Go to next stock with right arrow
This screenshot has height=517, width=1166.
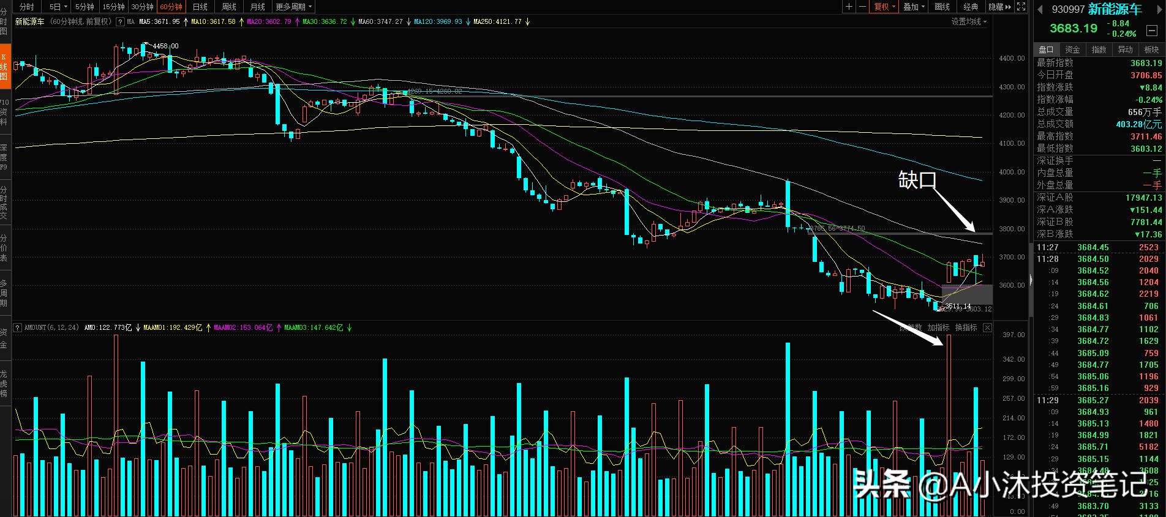[x=1158, y=9]
